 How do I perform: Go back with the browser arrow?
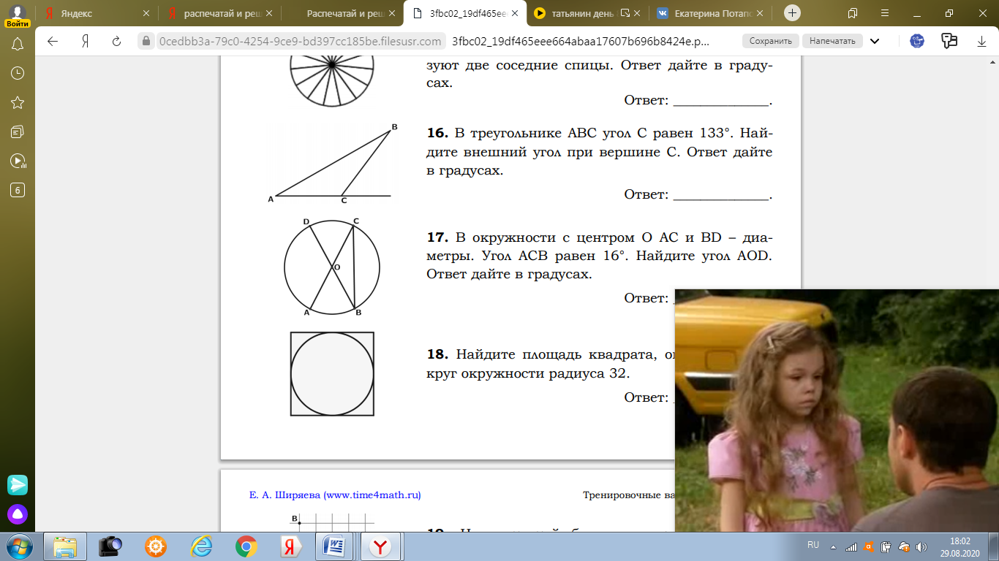click(x=53, y=41)
